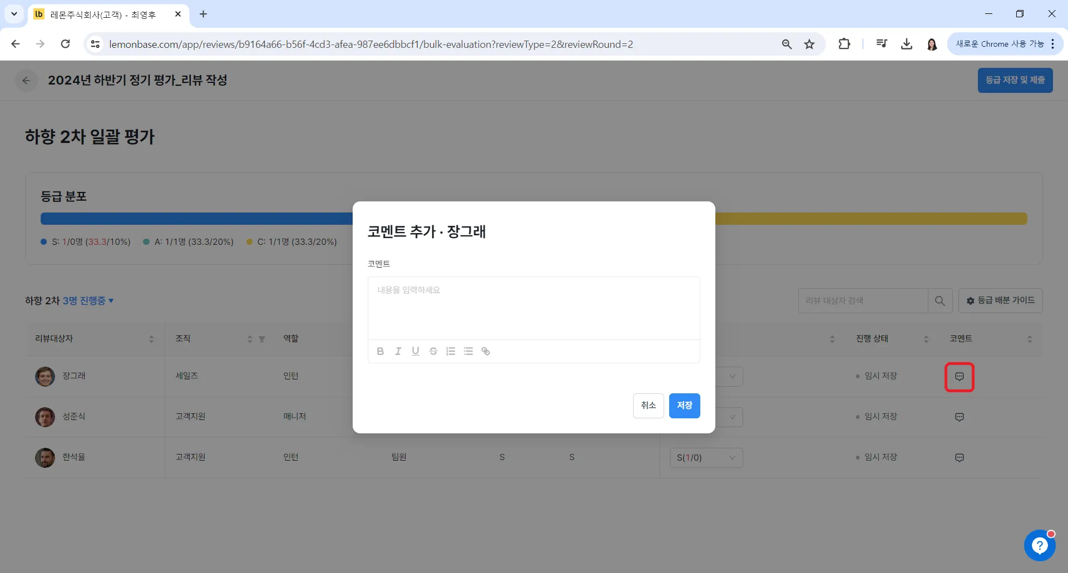Image resolution: width=1068 pixels, height=573 pixels.
Task: Open the help chat bubble
Action: [1040, 545]
